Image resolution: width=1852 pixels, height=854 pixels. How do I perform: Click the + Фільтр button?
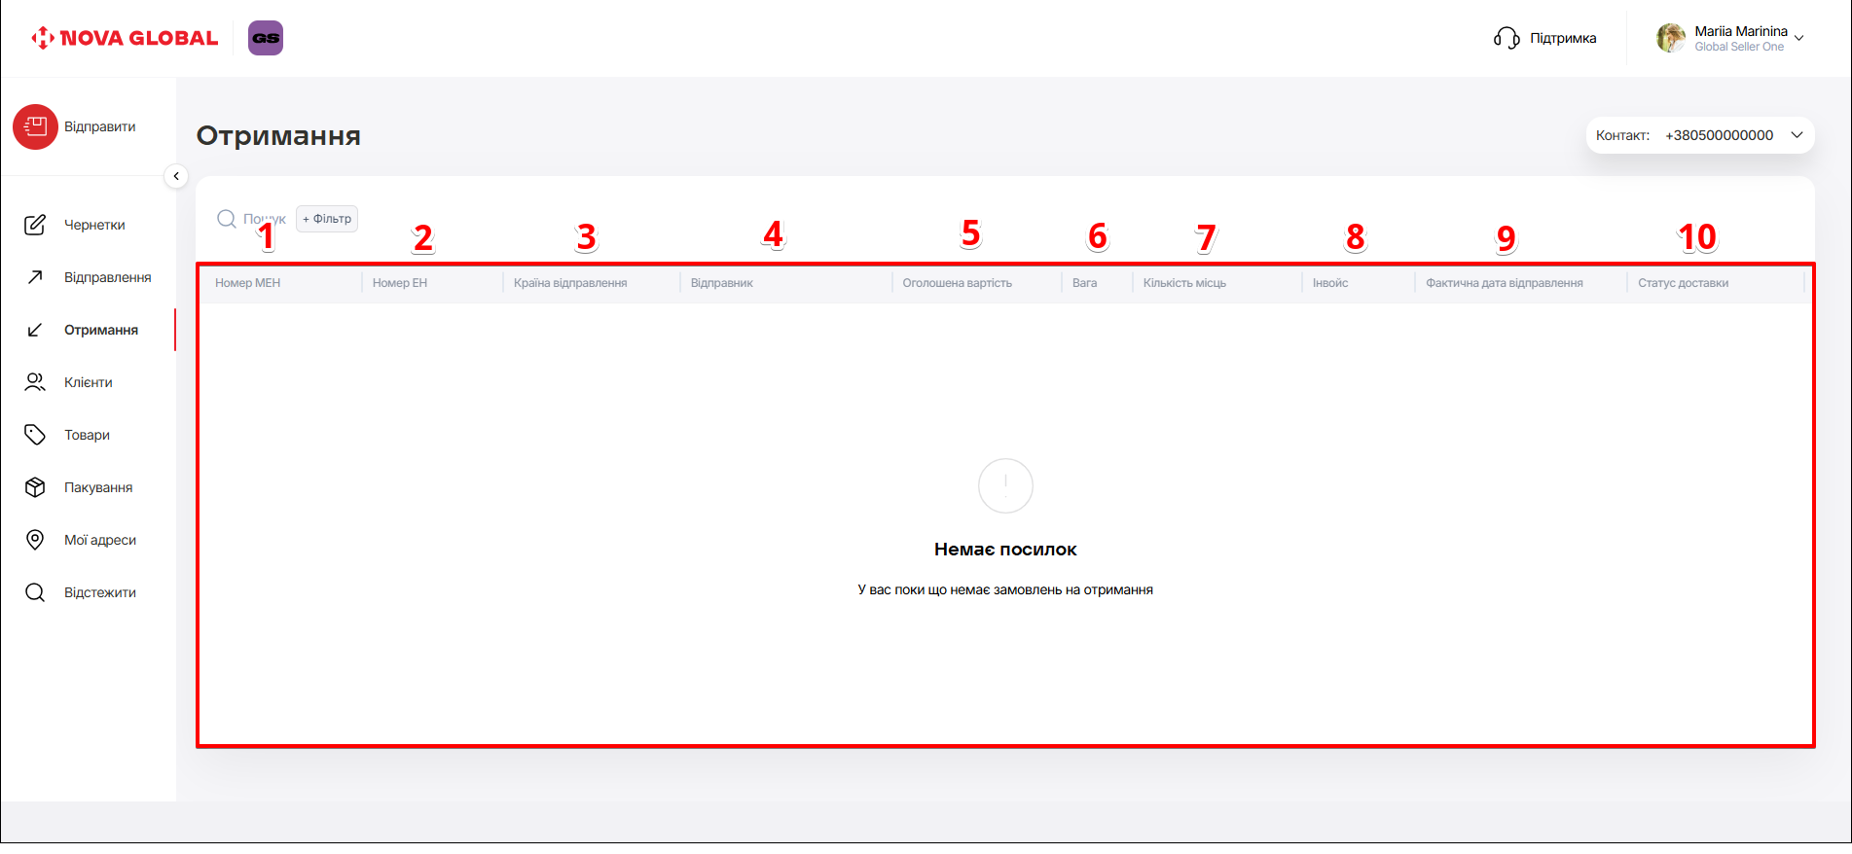327,219
